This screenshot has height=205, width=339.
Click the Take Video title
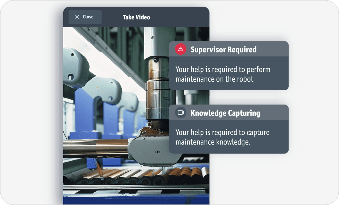click(x=136, y=17)
